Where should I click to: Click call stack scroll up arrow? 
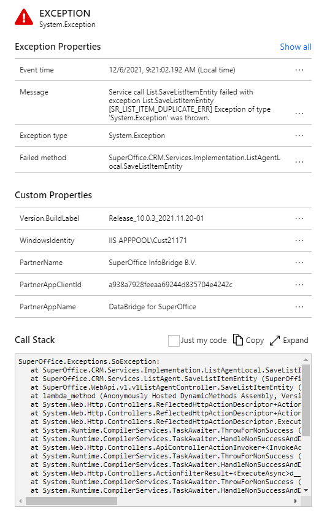306,359
